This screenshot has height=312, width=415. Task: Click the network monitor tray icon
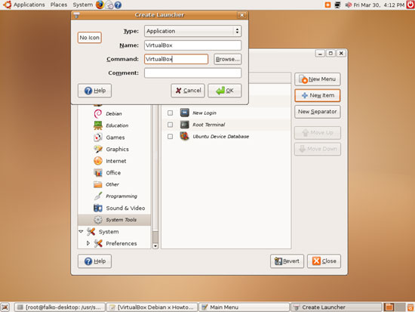(337, 5)
